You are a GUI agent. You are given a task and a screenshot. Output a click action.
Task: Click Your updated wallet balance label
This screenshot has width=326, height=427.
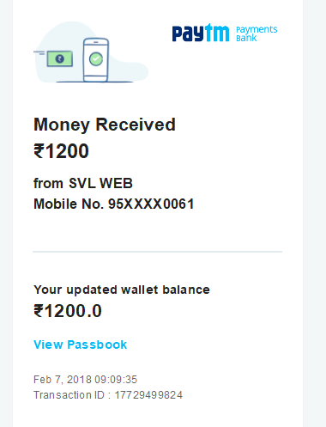(122, 290)
